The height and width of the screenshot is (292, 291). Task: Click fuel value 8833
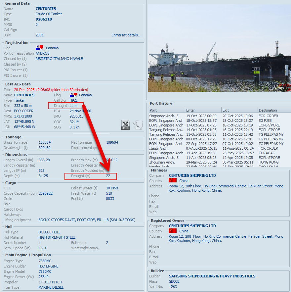point(110,199)
